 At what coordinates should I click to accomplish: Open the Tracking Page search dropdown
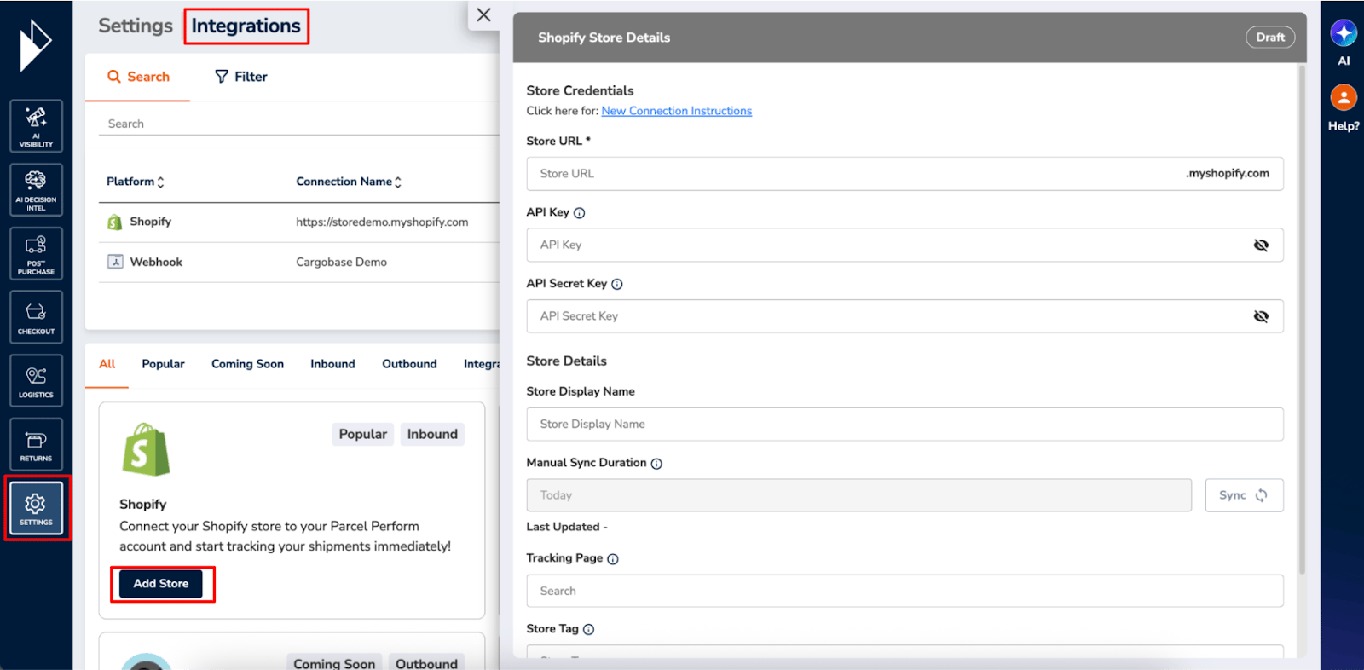tap(905, 591)
